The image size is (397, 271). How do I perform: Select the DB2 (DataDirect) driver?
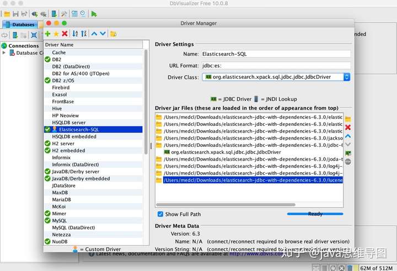tap(93, 66)
